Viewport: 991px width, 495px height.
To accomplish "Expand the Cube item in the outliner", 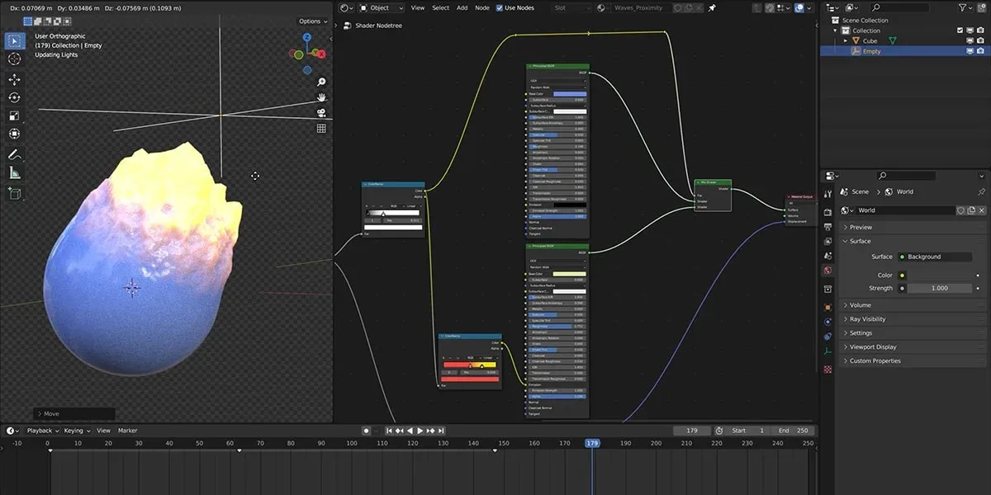I will 845,40.
